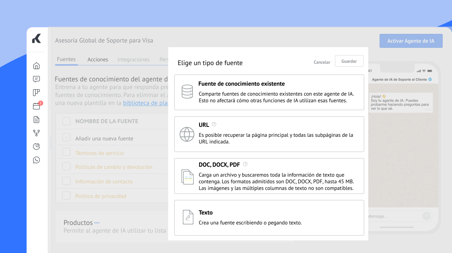Open the chat messages sidebar icon
Image resolution: width=452 pixels, height=253 pixels.
[x=37, y=79]
